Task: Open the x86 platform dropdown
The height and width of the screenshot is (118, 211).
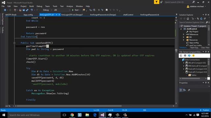Action: pos(62,10)
